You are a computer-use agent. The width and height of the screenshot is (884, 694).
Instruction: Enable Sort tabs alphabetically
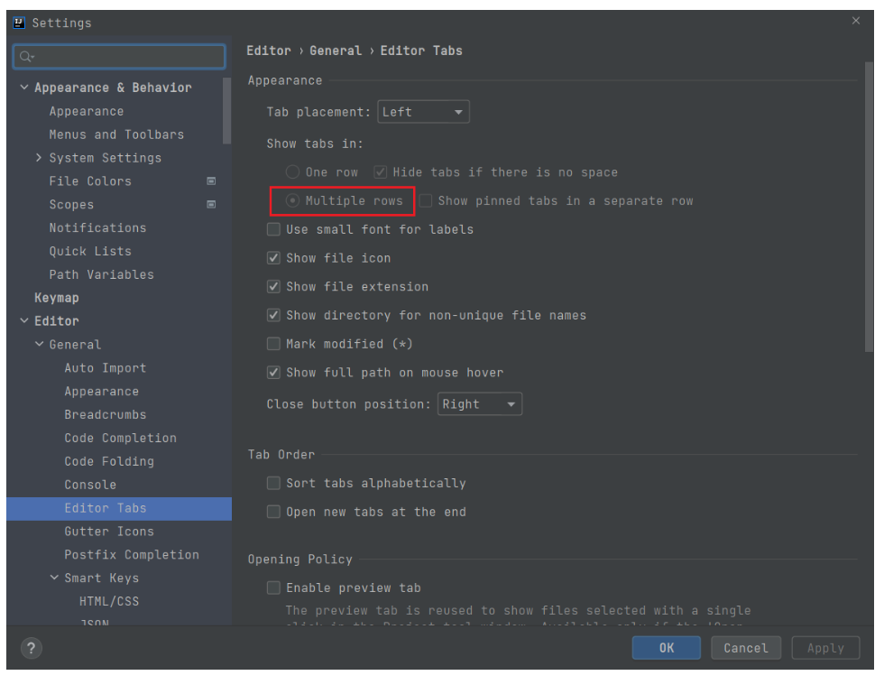point(273,483)
